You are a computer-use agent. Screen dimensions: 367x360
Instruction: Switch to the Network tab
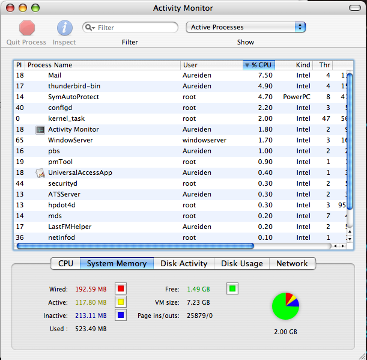[292, 263]
